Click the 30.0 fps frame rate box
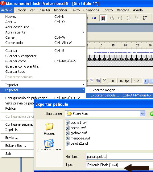Image resolution: width=153 pixels, height=172 pixels. coord(124,81)
